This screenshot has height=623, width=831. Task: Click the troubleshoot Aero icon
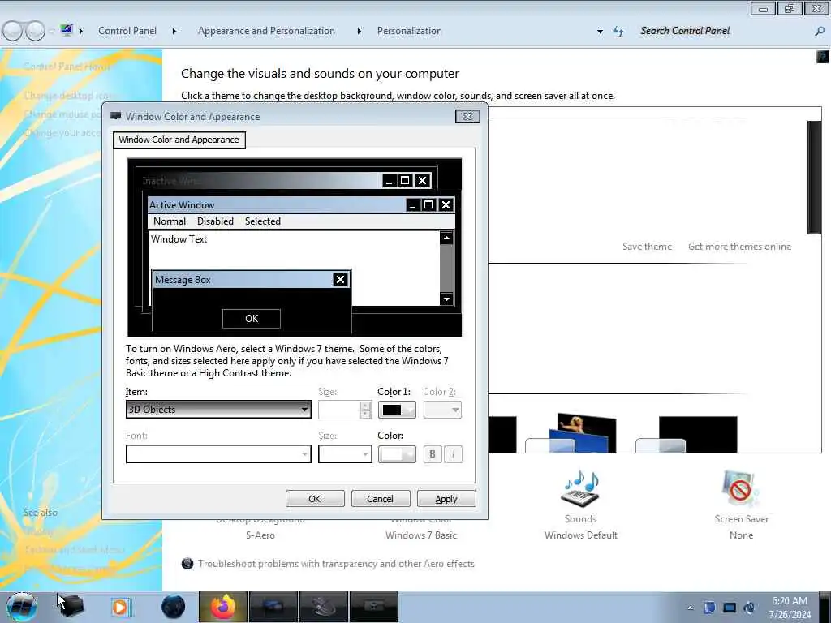pyautogui.click(x=187, y=564)
